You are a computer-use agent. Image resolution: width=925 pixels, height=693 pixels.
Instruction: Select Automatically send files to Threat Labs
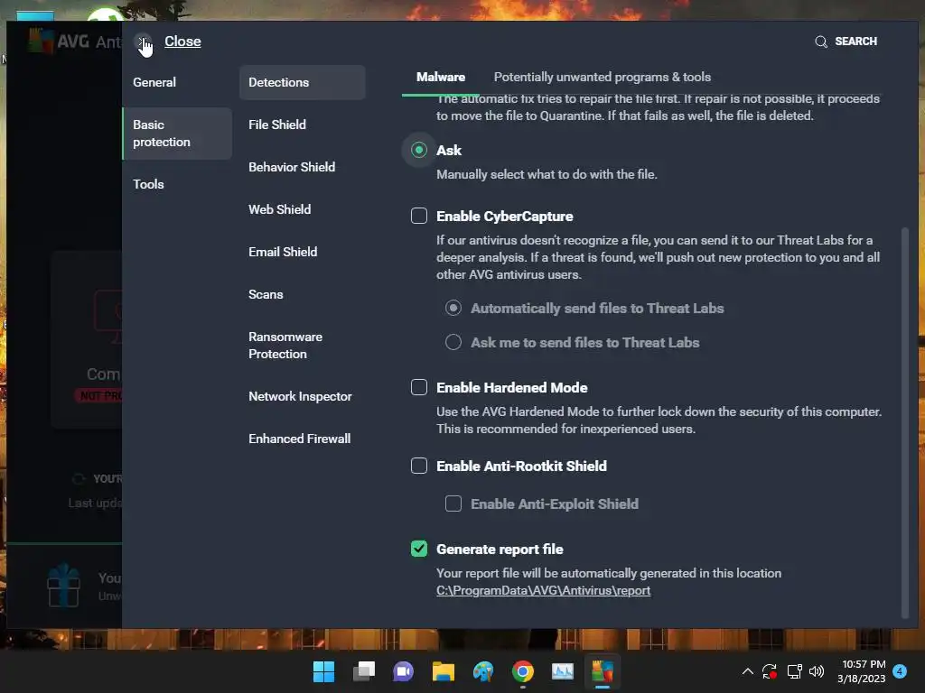453,309
